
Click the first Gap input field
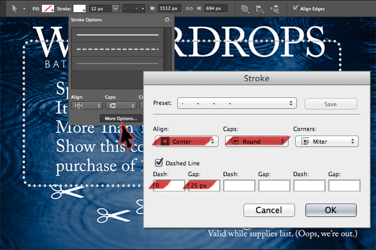click(204, 186)
